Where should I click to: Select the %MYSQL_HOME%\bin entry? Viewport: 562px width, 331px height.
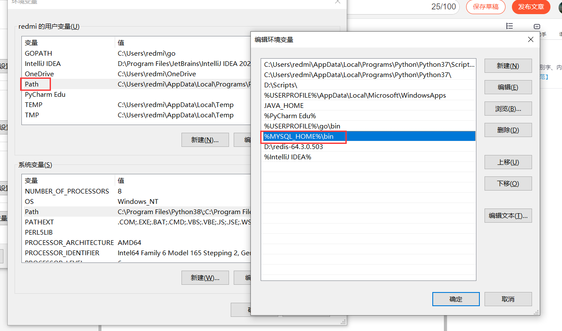[369, 137]
